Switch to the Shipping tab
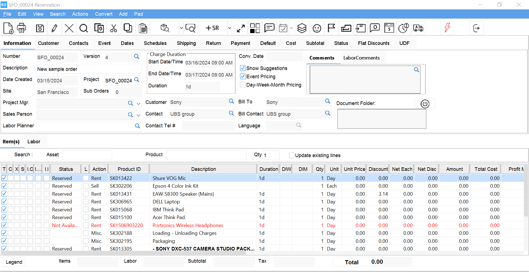 point(186,43)
